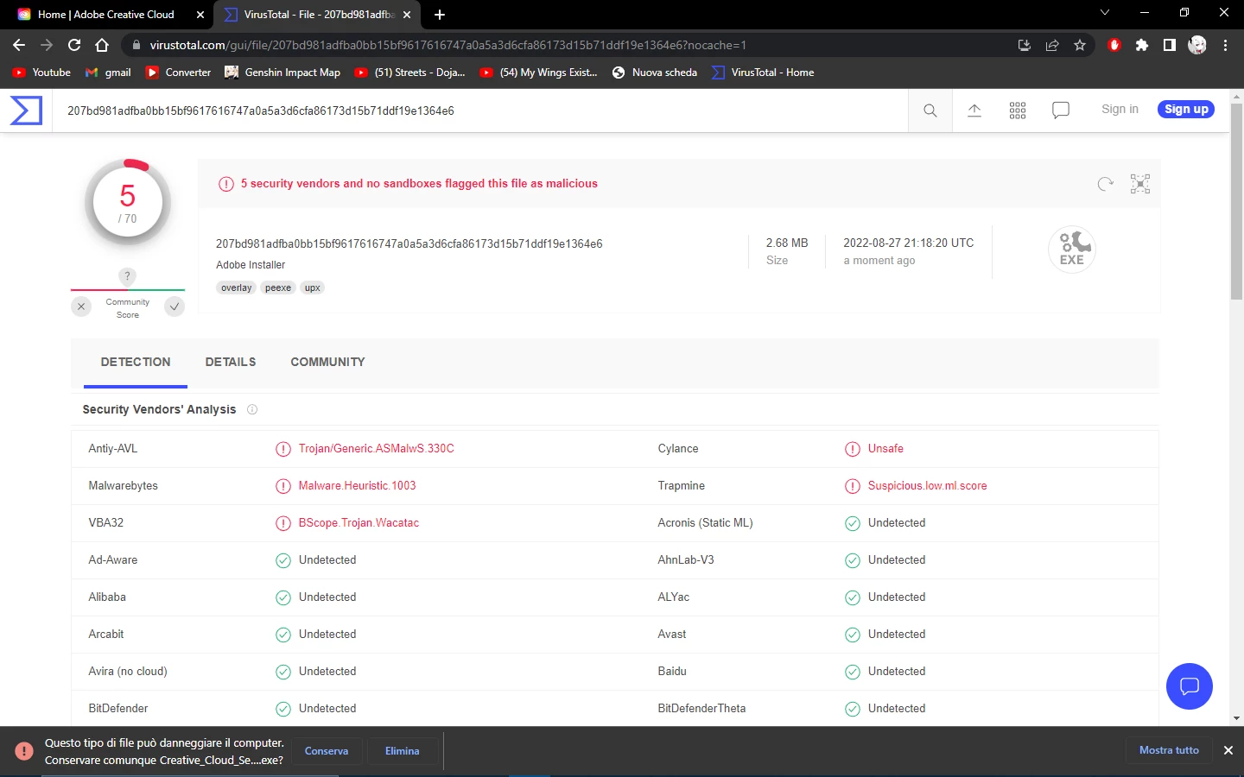
Task: Close the Adobe Creative Cloud tab
Action: (x=200, y=15)
